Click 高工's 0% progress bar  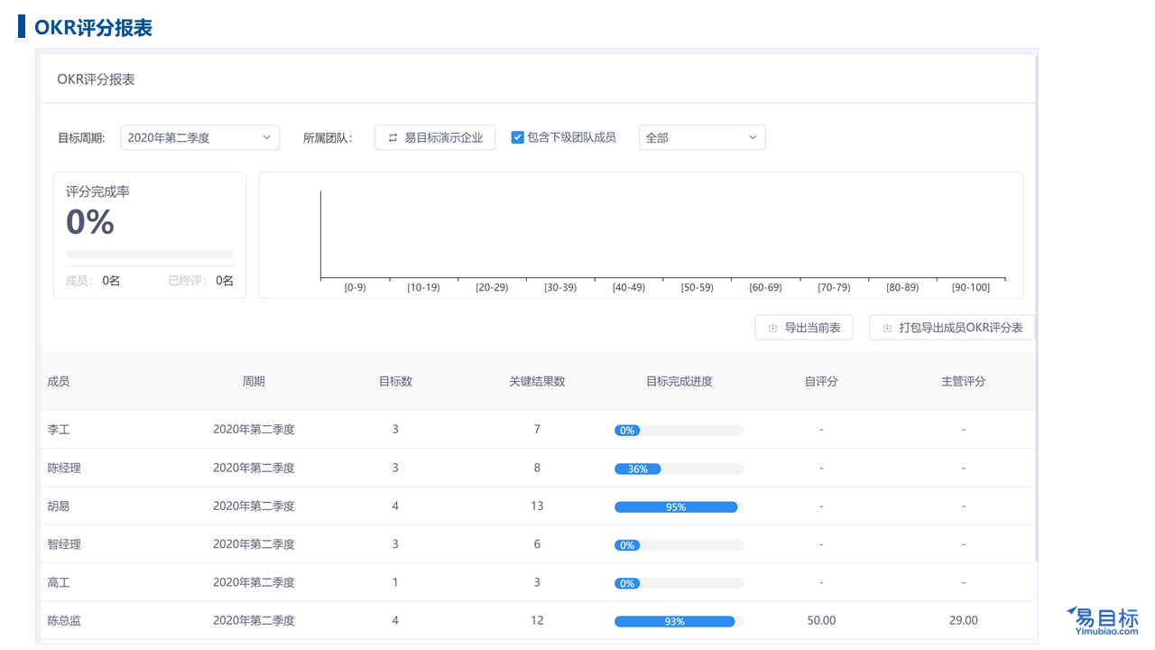(679, 583)
